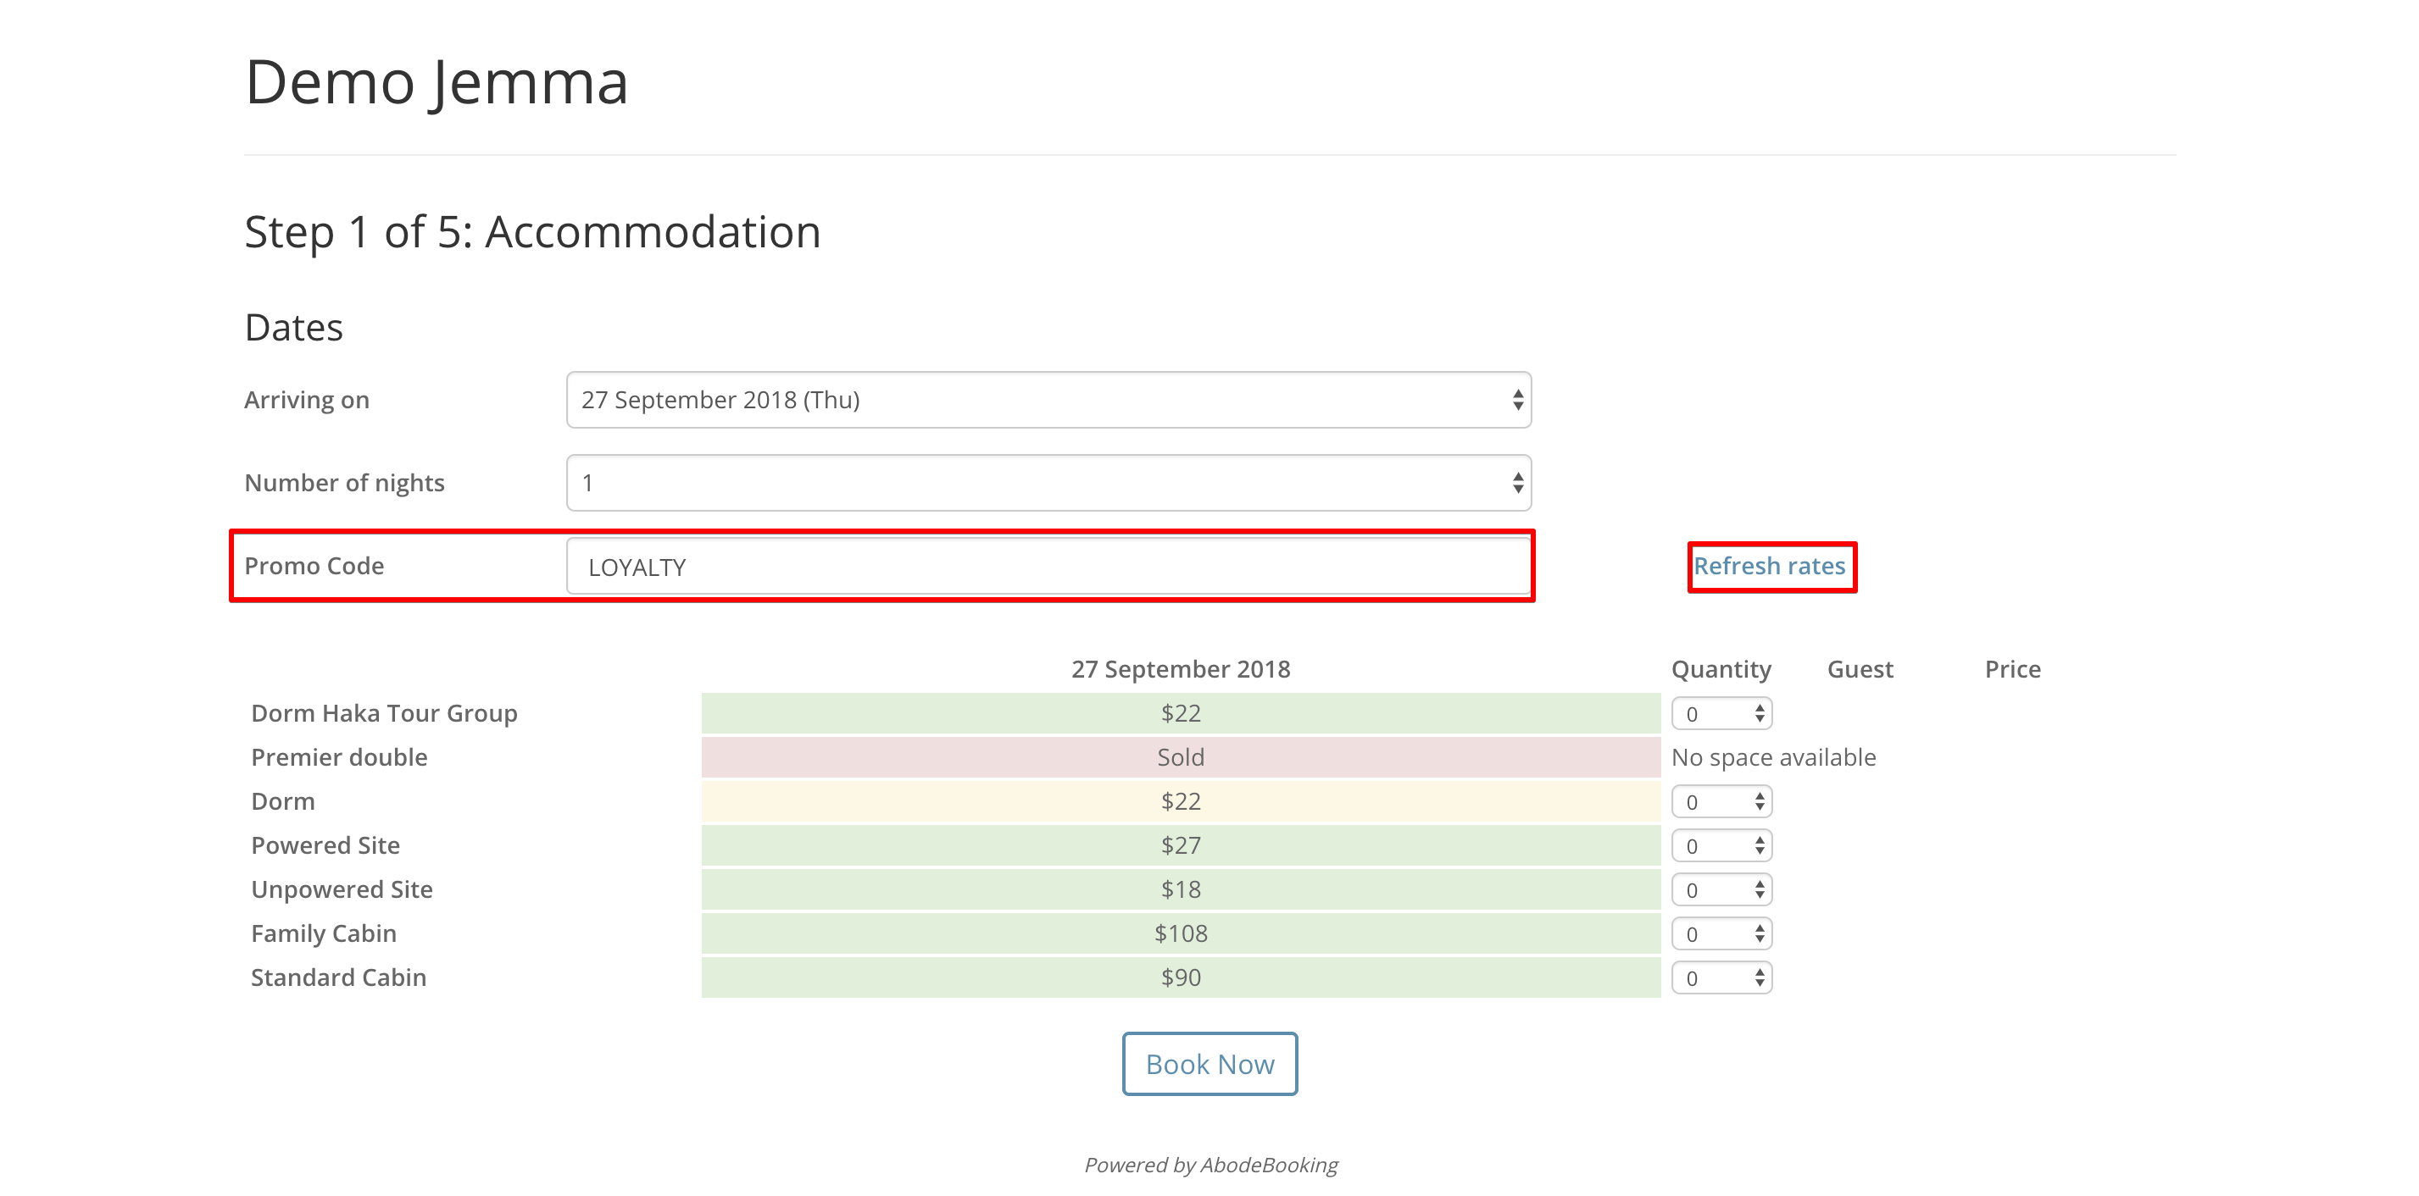Click Refresh rates
The image size is (2419, 1196).
pos(1770,565)
